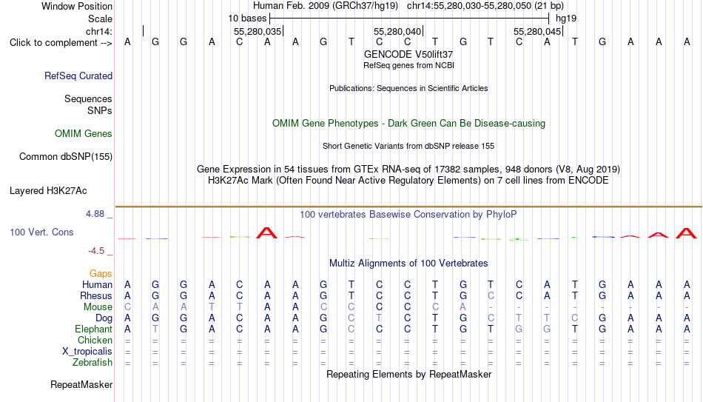Screen dimensions: 703x402
Task: Select the Human species row label
Action: tap(97, 284)
